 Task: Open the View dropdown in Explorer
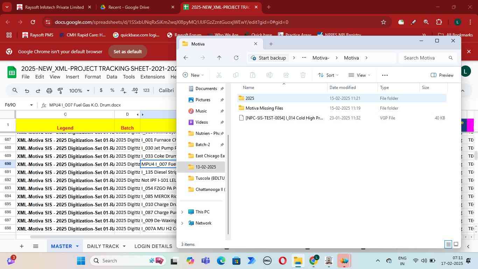tap(359, 75)
